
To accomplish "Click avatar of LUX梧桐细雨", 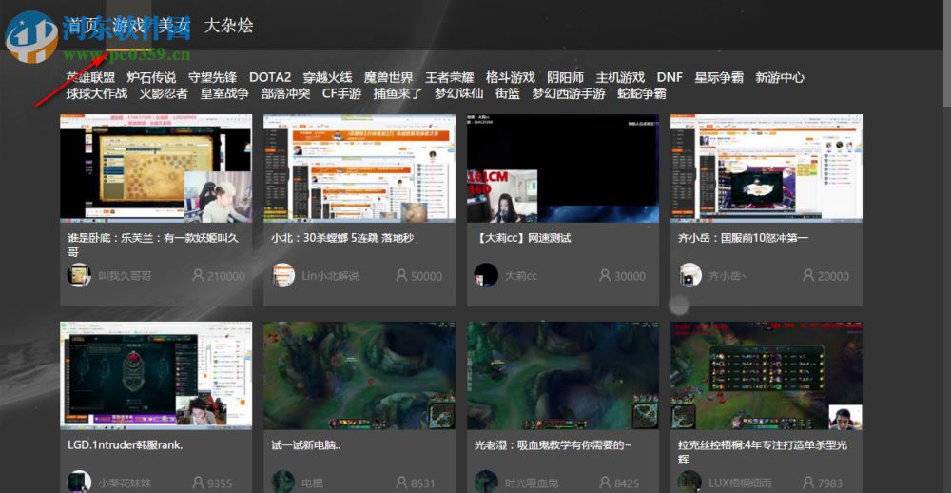I will 689,483.
